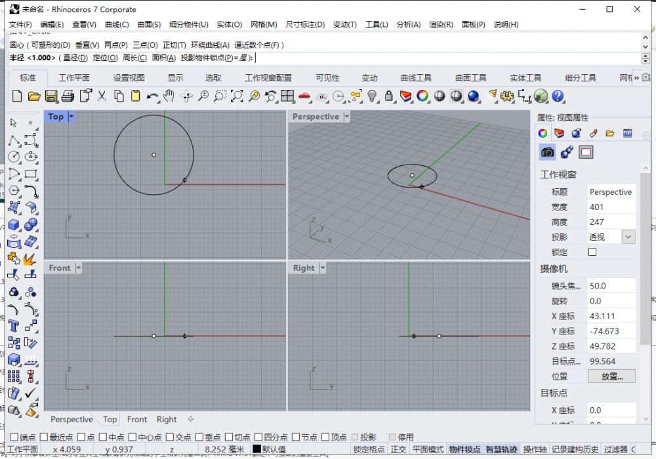Toggle 锁定格点 in status bar
The image size is (656, 459).
[369, 449]
